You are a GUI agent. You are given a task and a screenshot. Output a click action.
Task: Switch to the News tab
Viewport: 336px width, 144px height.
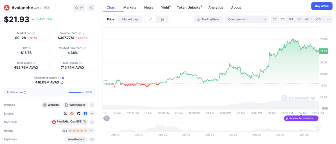click(x=149, y=8)
